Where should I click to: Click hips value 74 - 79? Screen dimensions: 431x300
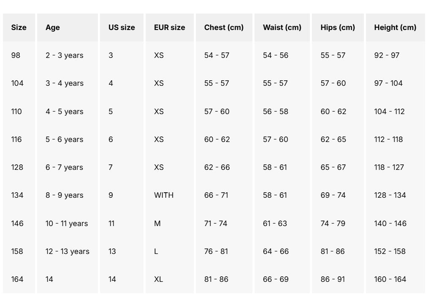pyautogui.click(x=333, y=223)
